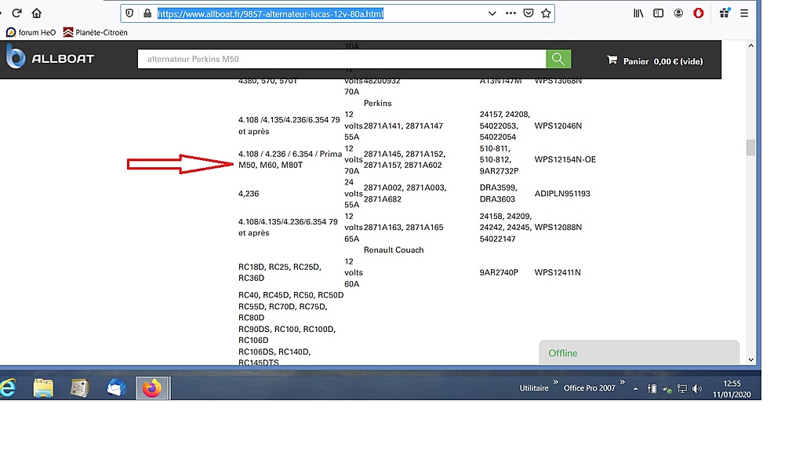The image size is (803, 452).
Task: Select reference ADIPLN951193
Action: (x=561, y=193)
